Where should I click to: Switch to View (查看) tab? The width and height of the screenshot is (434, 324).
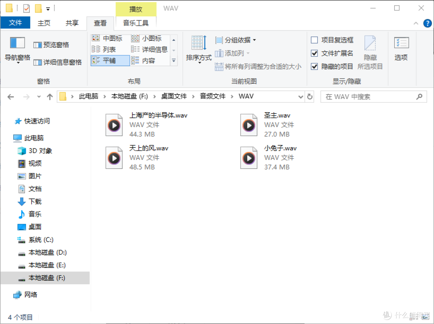point(100,23)
